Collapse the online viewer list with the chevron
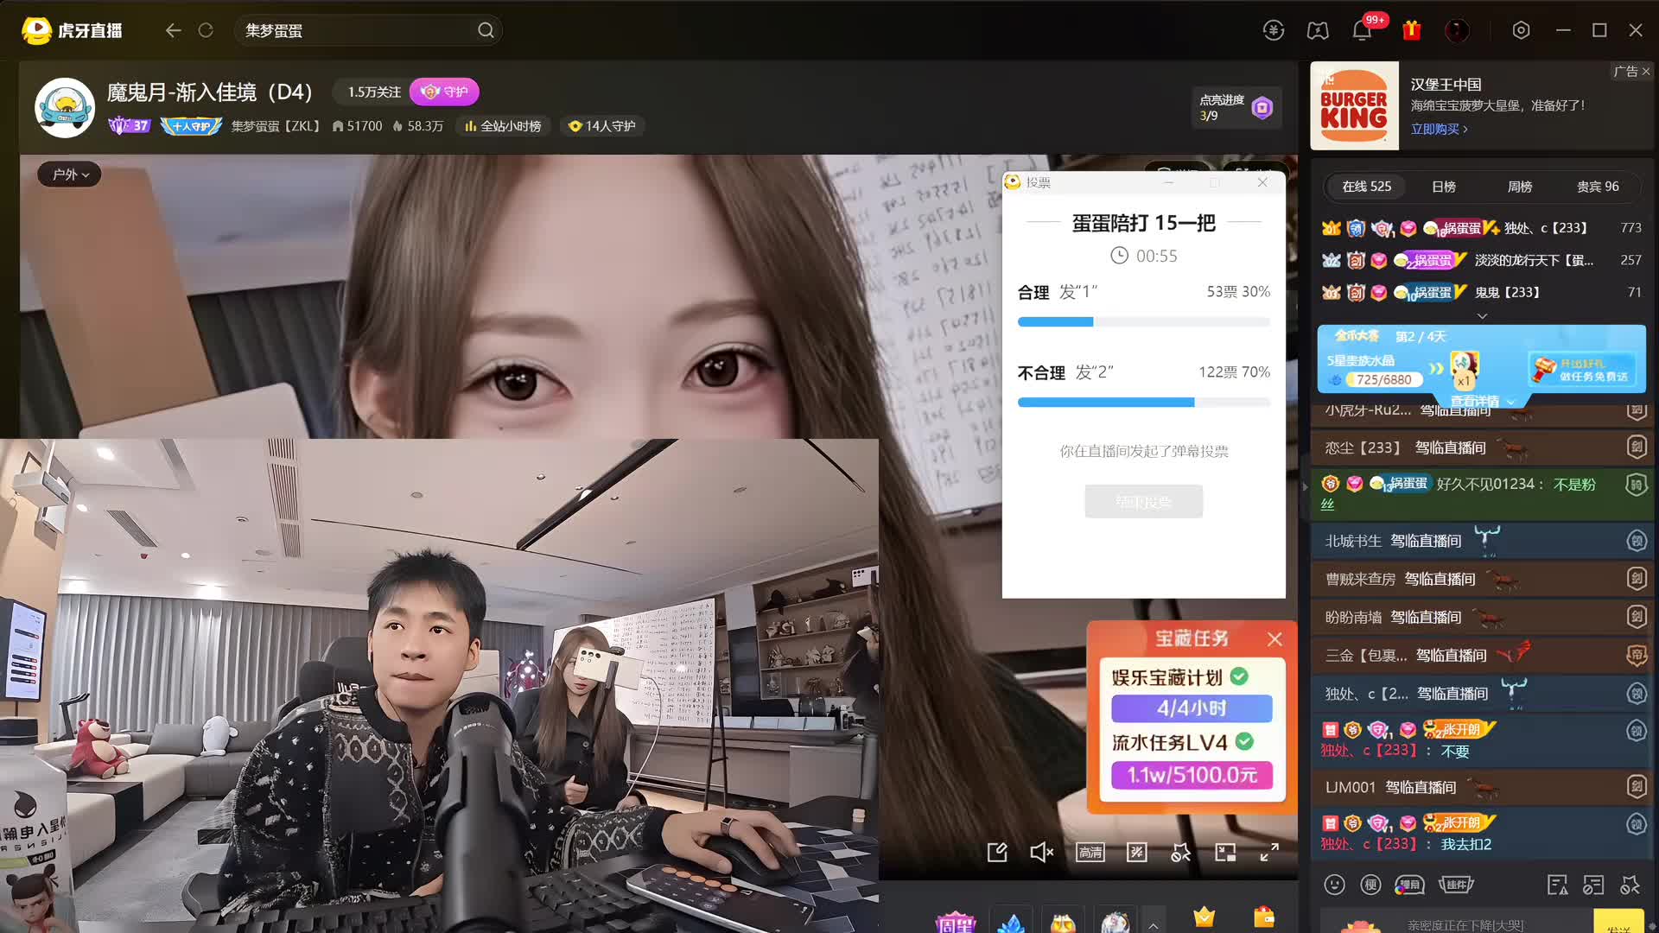Viewport: 1659px width, 933px height. pyautogui.click(x=1481, y=316)
